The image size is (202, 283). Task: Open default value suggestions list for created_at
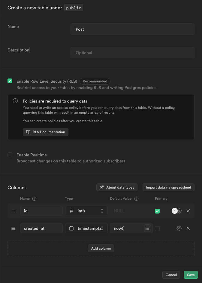(147, 229)
